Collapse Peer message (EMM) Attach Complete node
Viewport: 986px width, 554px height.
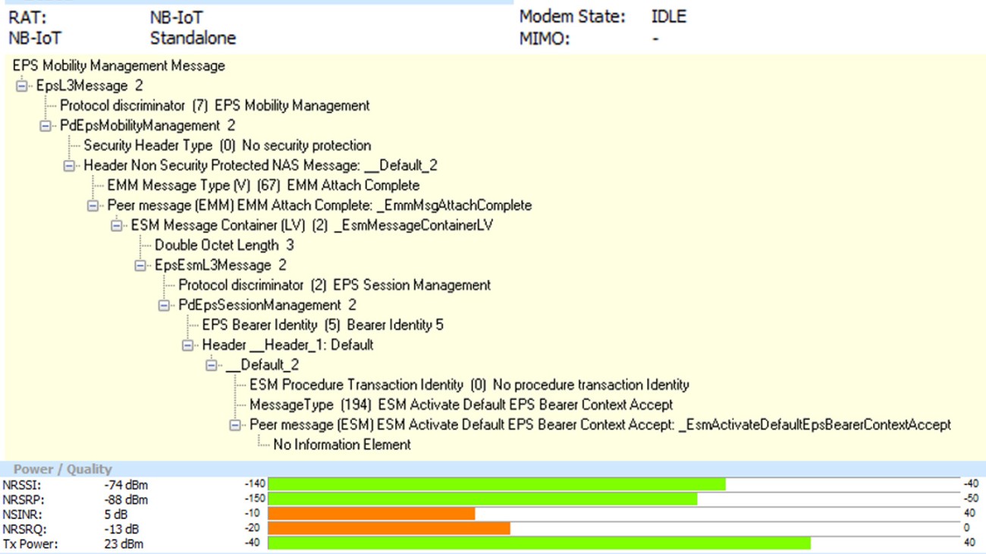click(93, 205)
